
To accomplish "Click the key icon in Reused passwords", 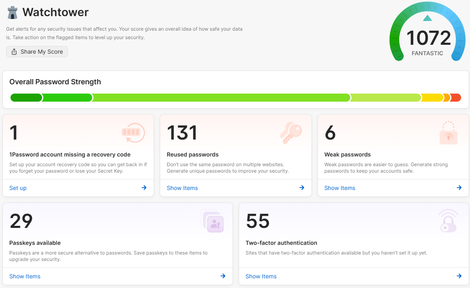I will (291, 132).
